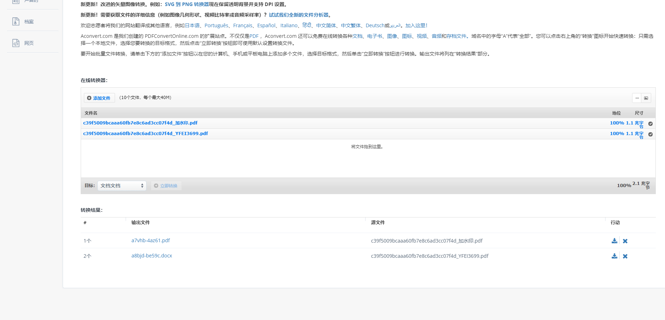The image size is (665, 320).
Task: Open the 电子书 converter link
Action: coord(374,36)
